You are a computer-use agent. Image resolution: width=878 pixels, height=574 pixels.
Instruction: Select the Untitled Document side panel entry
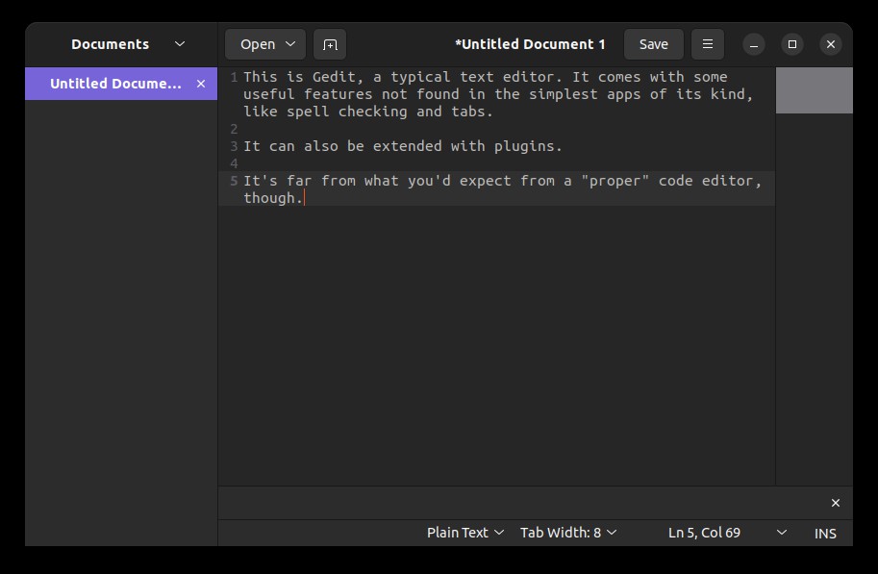(x=115, y=84)
